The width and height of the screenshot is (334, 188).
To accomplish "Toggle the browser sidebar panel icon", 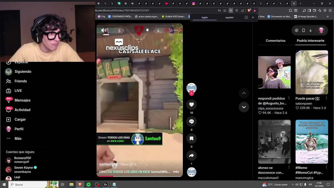I will pos(309,10).
